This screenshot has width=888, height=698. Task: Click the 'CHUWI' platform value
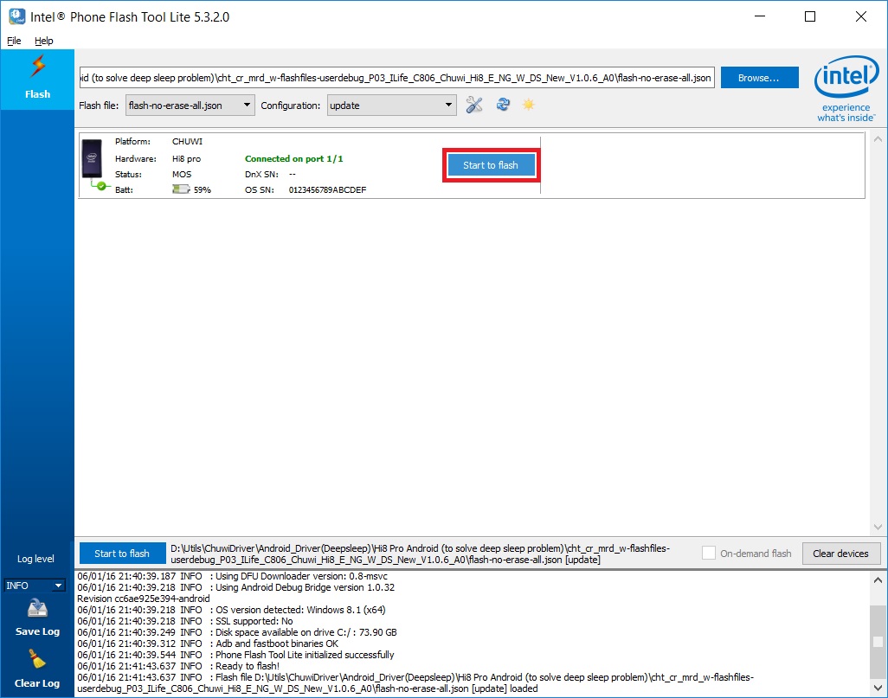(x=188, y=142)
